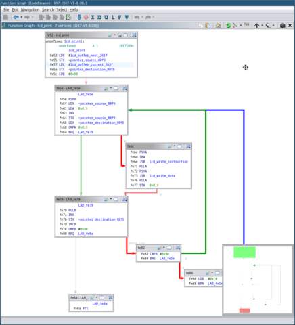Image resolution: width=295 pixels, height=325 pixels.
Task: Take a snapshot with the camera icon
Action: coord(282,26)
